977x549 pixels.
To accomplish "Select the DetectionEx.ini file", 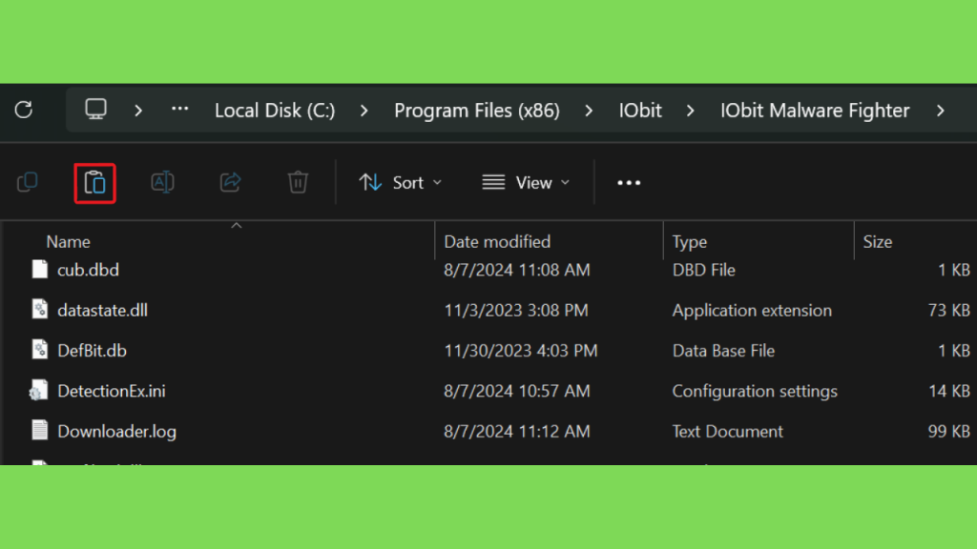I will pyautogui.click(x=112, y=391).
